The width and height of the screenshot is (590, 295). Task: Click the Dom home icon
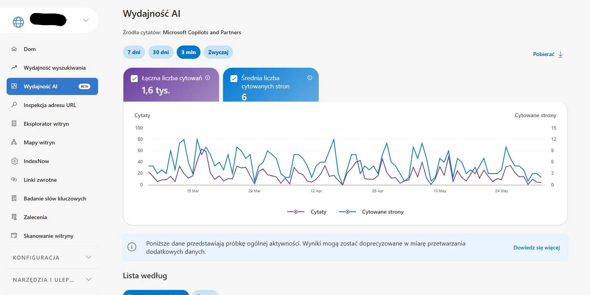tap(14, 49)
